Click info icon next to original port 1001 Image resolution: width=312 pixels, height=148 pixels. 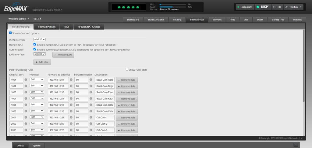tap(26, 80)
